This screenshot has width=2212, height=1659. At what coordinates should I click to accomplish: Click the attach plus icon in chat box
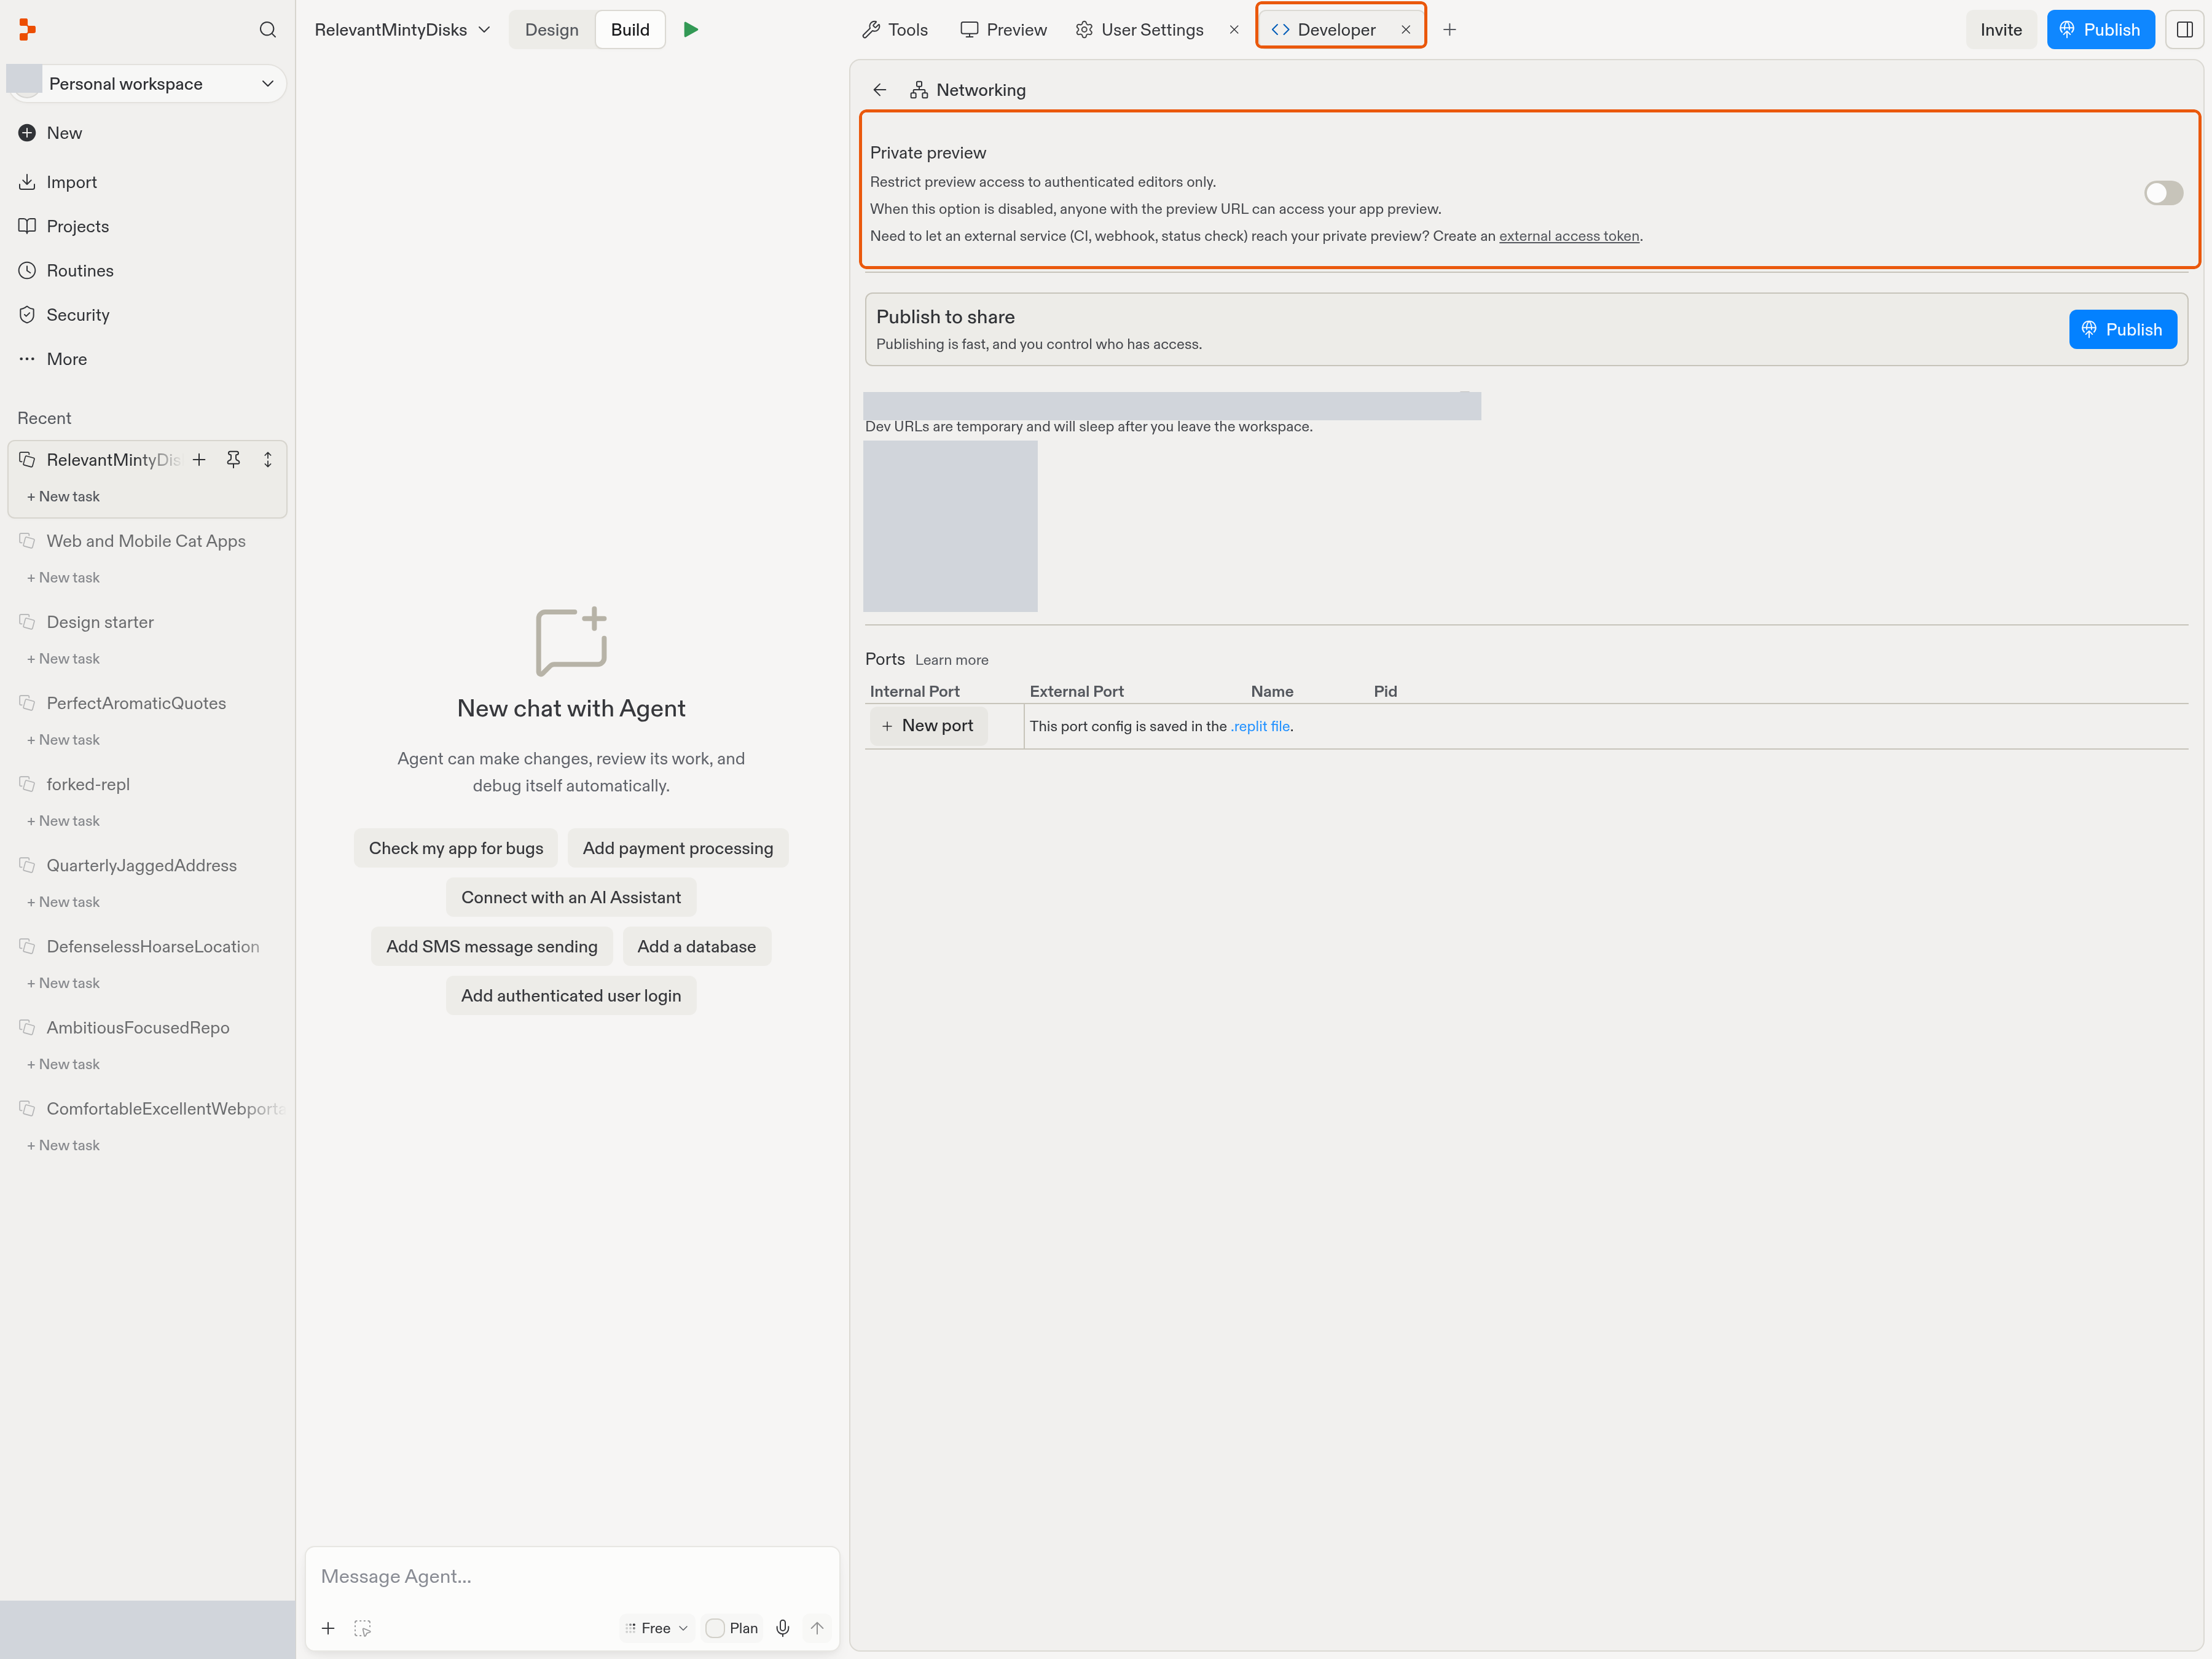click(x=328, y=1628)
